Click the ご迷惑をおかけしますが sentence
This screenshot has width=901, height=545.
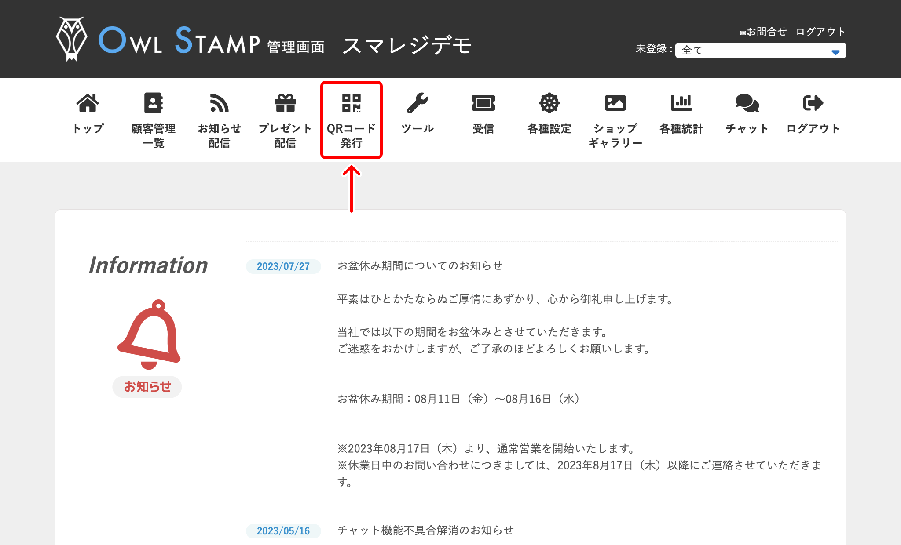tap(493, 349)
